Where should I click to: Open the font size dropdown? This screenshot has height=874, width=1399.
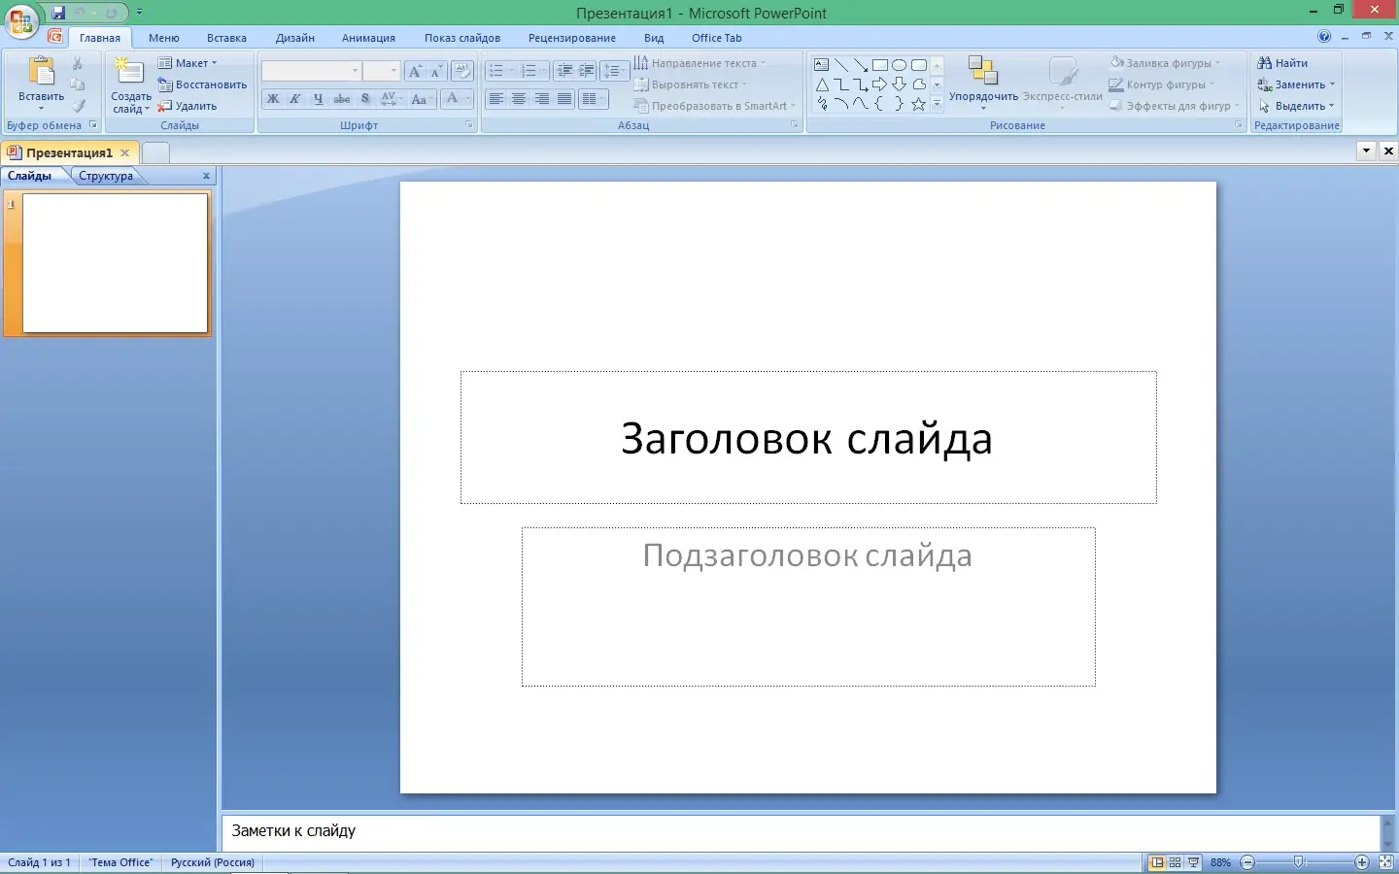[393, 71]
